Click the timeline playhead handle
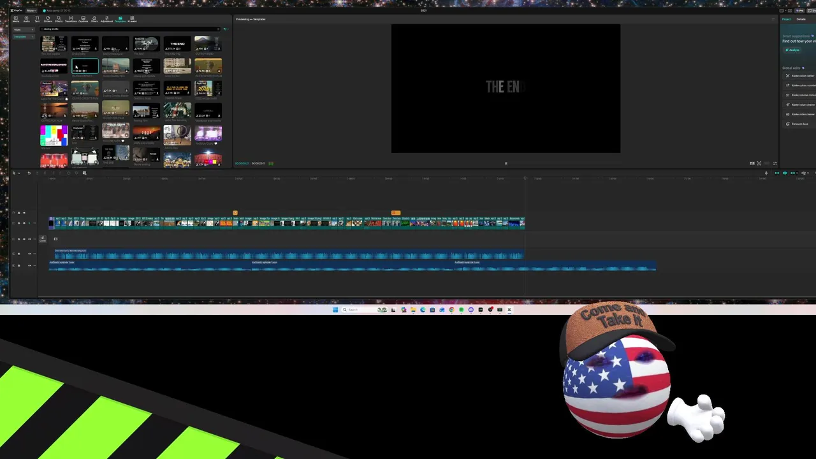Viewport: 816px width, 459px height. 525,178
